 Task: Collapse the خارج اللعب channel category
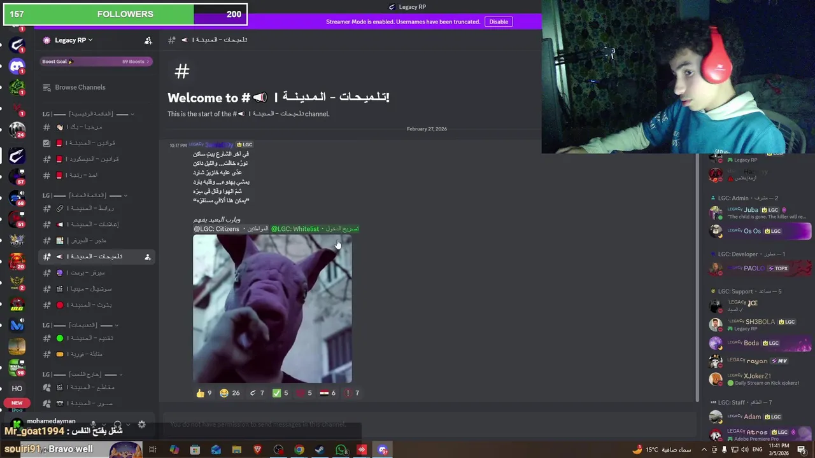(x=83, y=374)
